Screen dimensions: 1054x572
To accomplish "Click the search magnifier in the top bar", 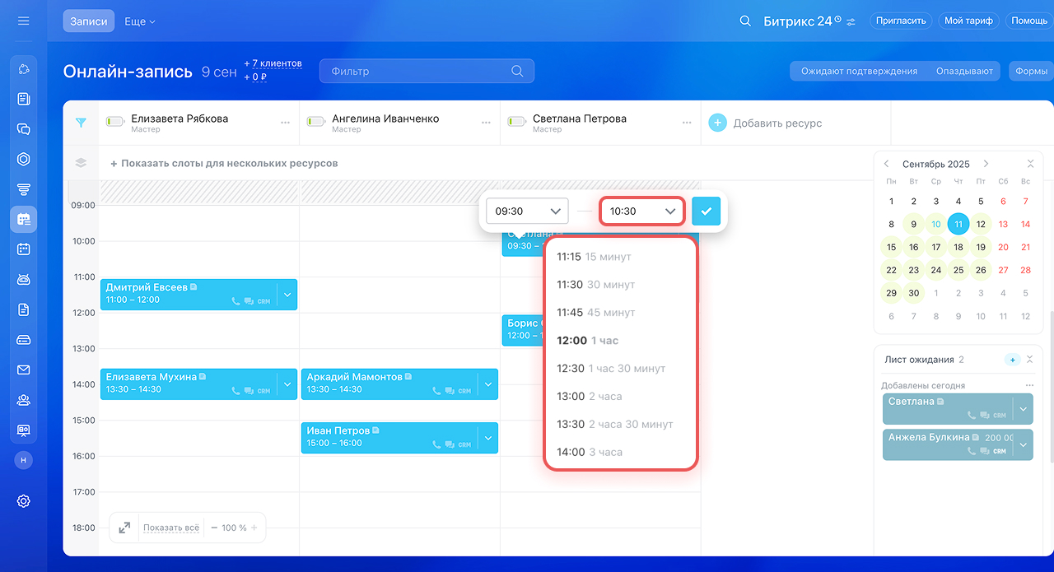I will coord(745,21).
